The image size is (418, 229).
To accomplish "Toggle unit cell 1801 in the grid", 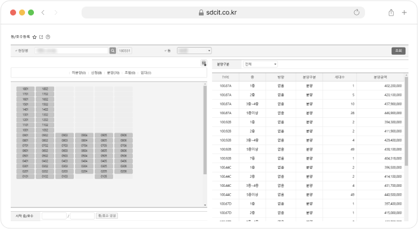I will (26, 89).
